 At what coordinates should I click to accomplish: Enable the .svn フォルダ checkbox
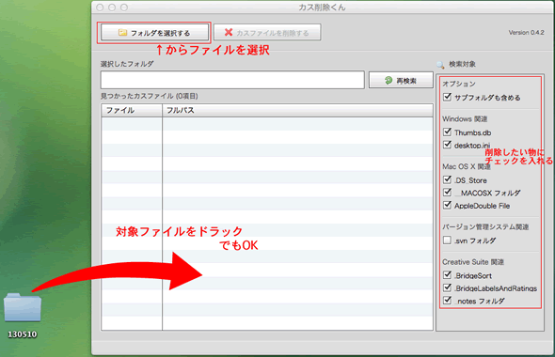pos(448,241)
